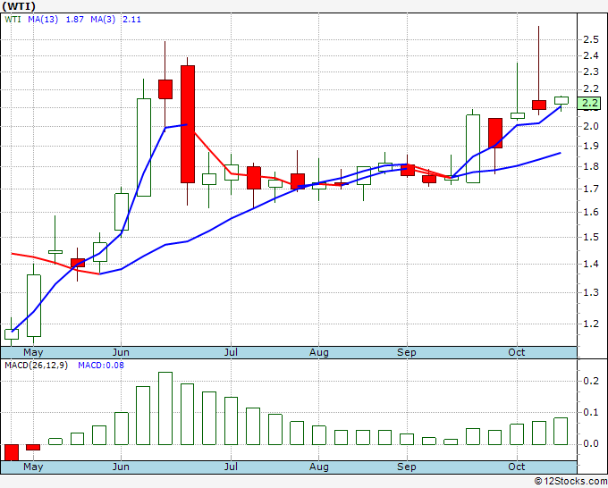The width and height of the screenshot is (608, 488).
Task: Click the MA(3) value 2.11
Action: 131,20
